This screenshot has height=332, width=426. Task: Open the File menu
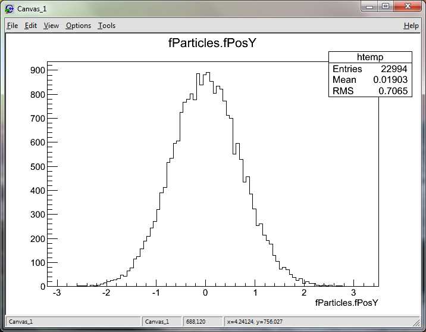pyautogui.click(x=12, y=26)
